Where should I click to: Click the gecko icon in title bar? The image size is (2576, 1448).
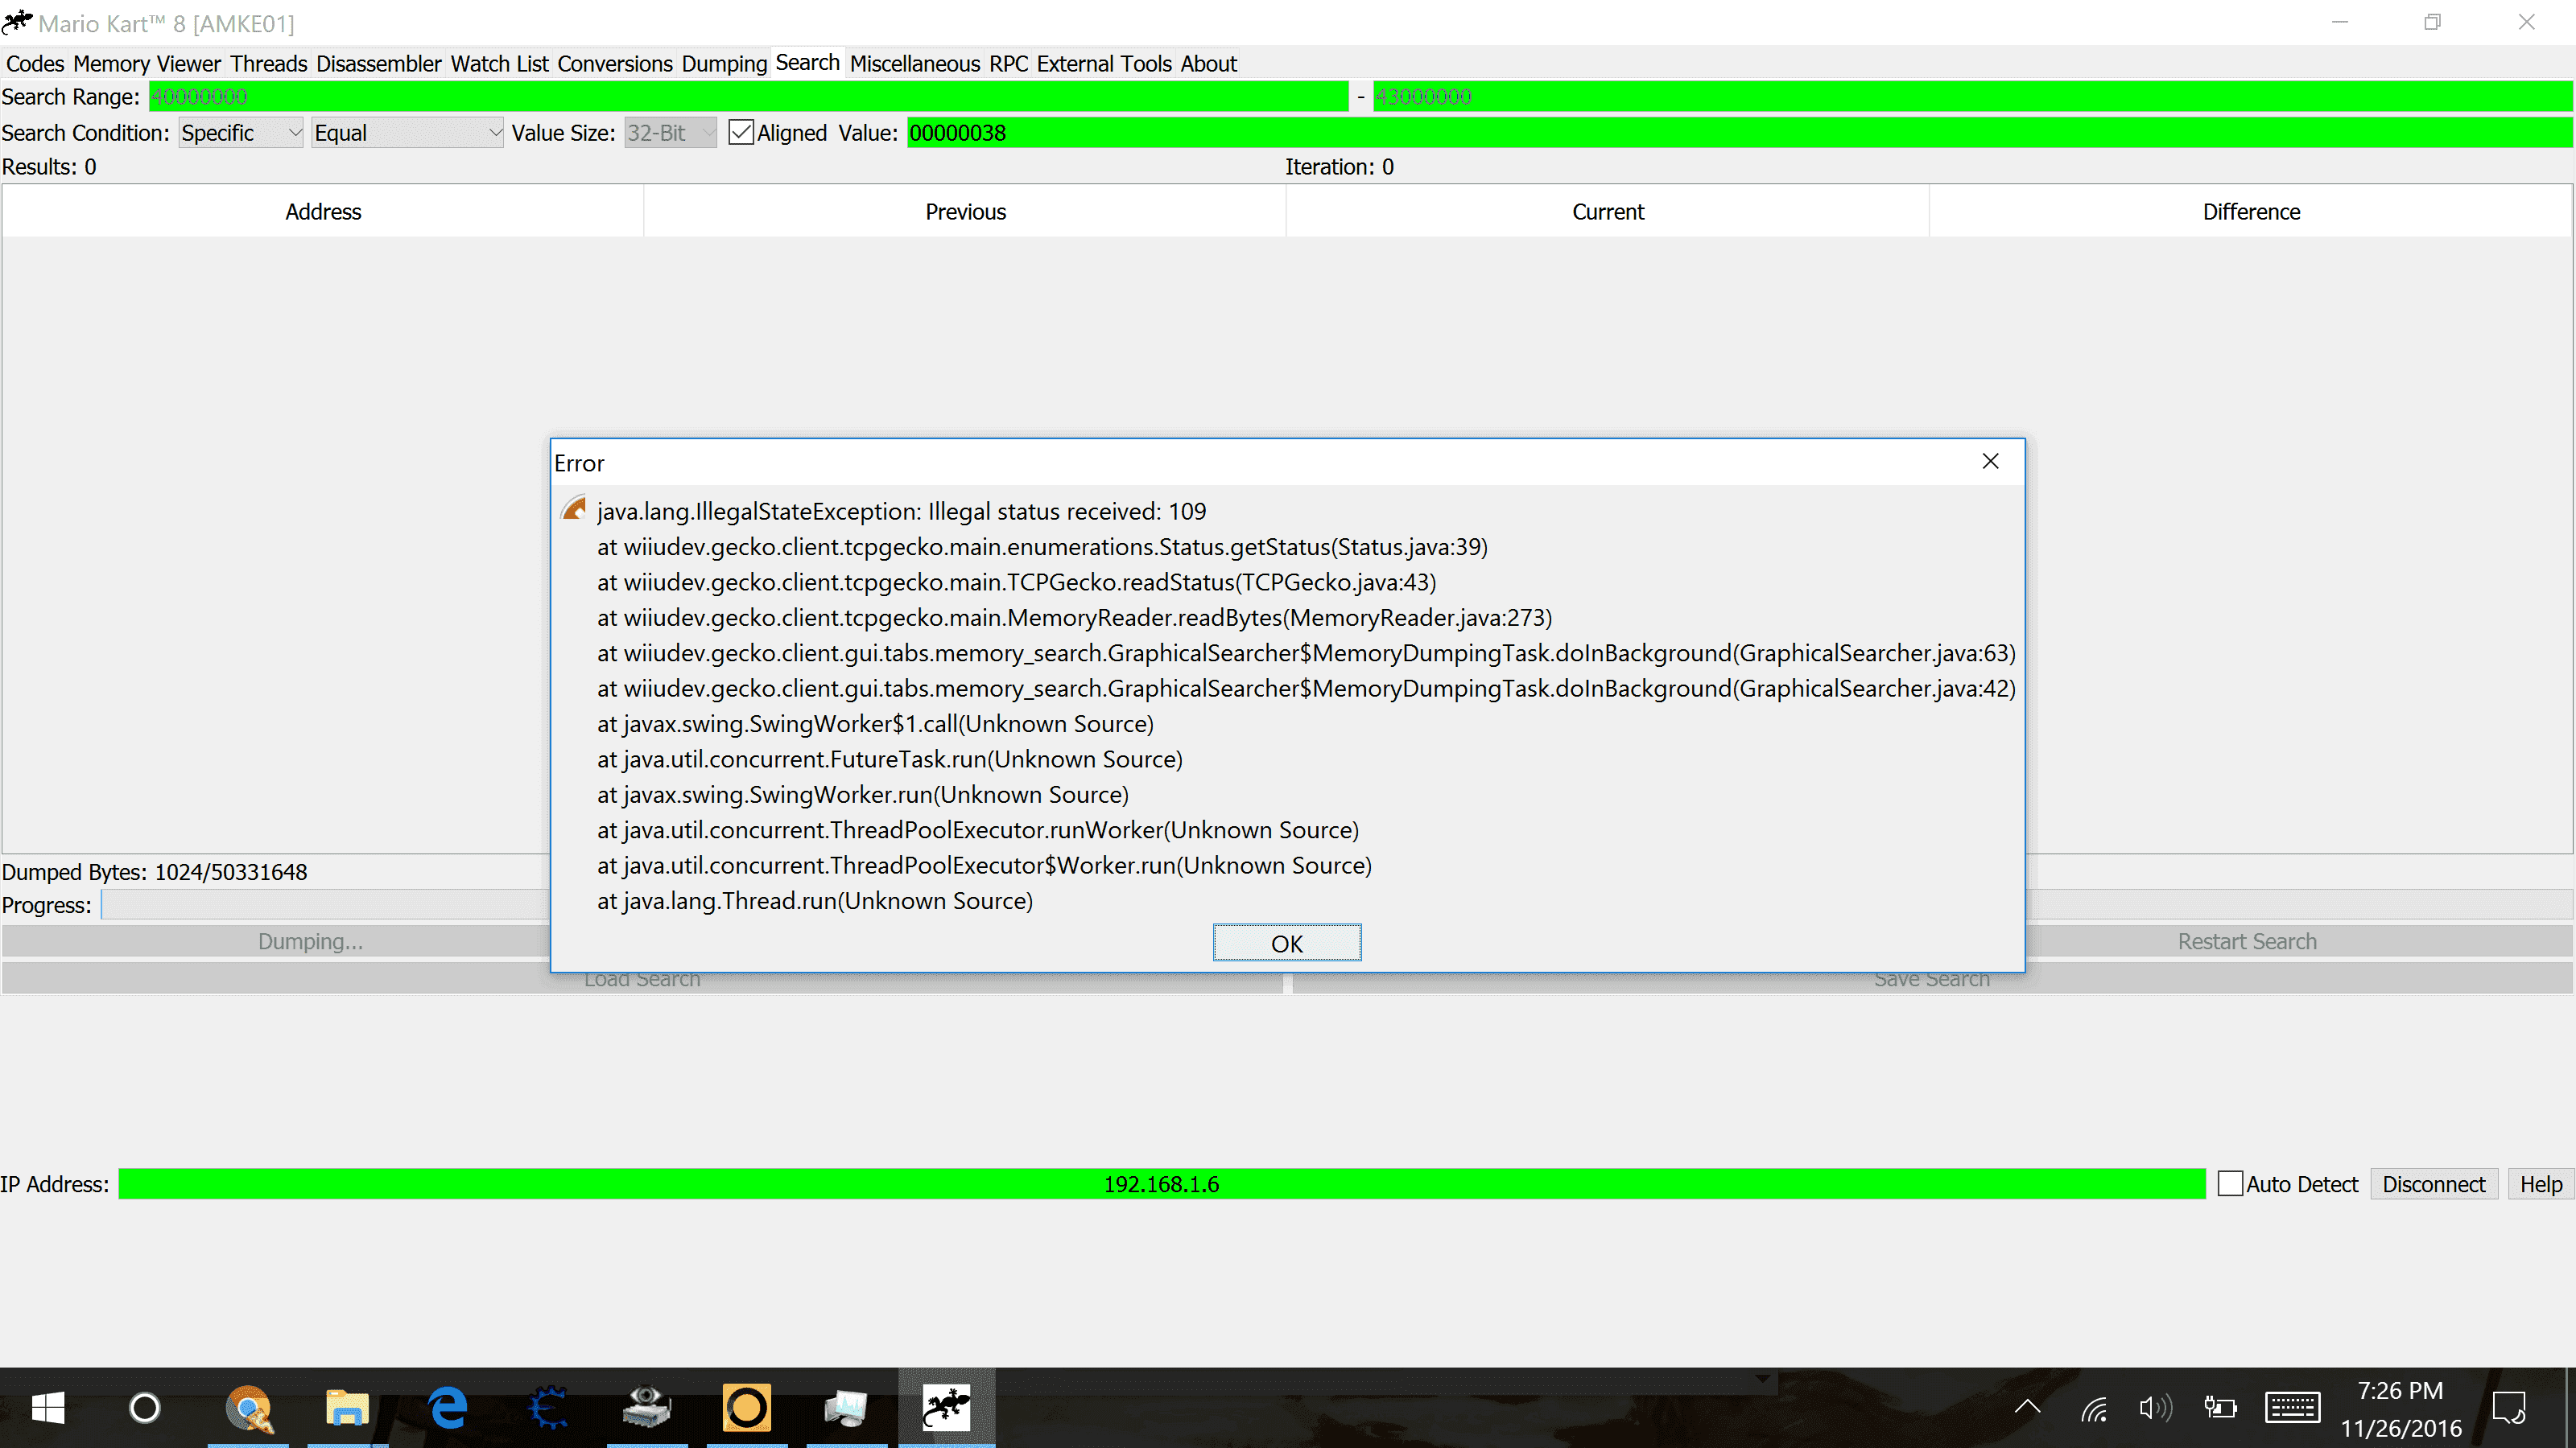coord(17,21)
